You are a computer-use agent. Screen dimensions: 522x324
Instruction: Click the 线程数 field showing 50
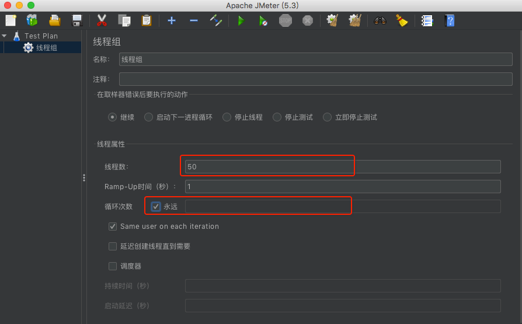(x=343, y=167)
